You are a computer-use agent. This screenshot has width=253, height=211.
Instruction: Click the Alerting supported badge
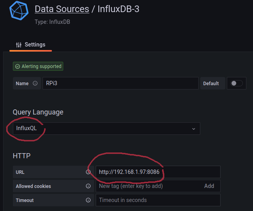coord(38,66)
